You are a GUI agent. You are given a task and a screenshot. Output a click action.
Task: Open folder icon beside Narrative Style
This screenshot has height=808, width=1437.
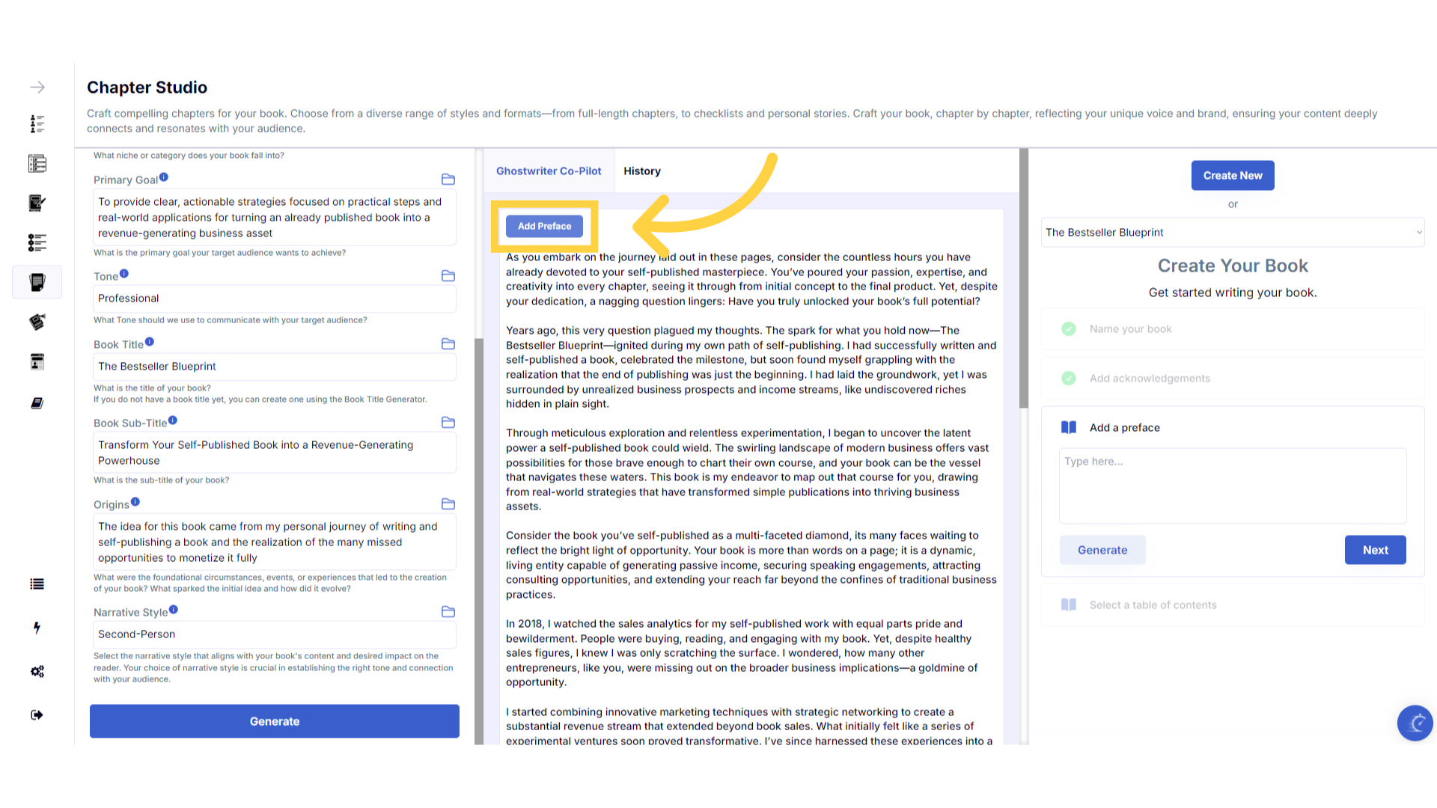point(448,612)
